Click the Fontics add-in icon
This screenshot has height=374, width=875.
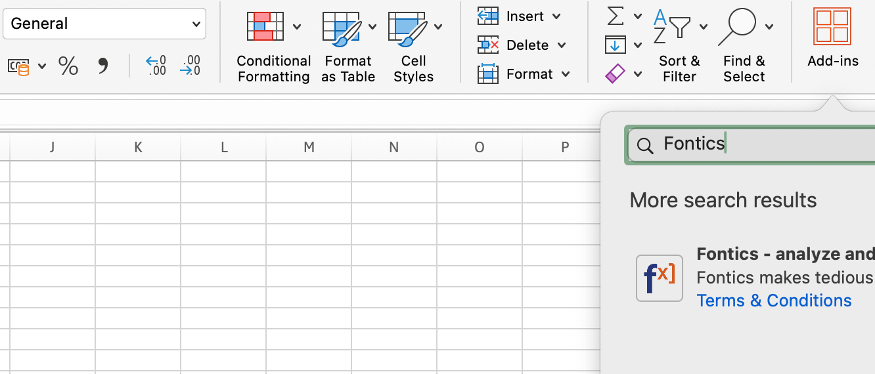coord(659,278)
